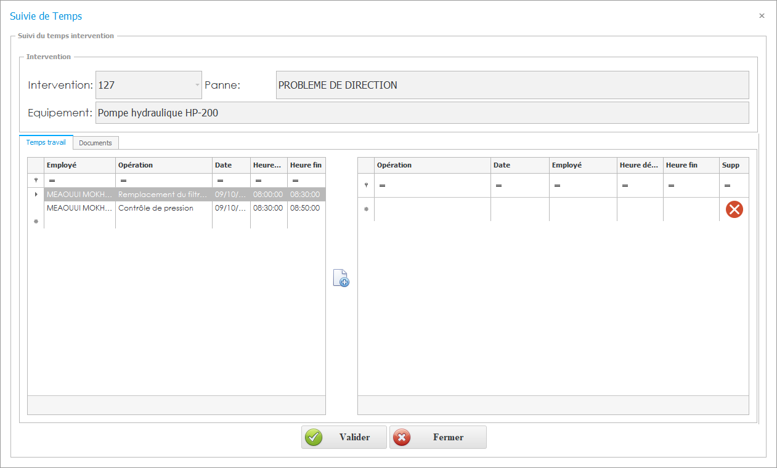The image size is (777, 468).
Task: Open the Employé filter operator in left grid
Action: [52, 181]
